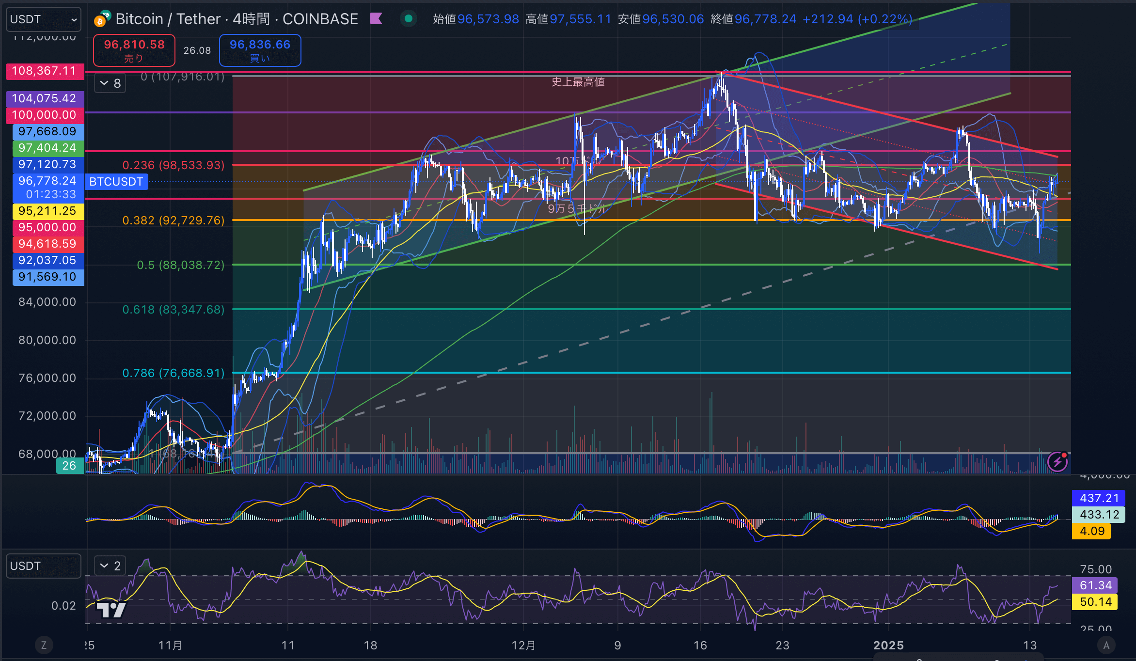The width and height of the screenshot is (1136, 661).
Task: Click the 97,668.09 light blue price label
Action: [x=48, y=131]
